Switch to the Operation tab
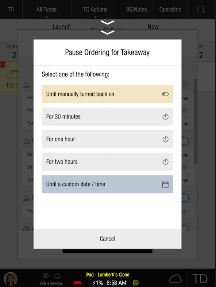 (x=170, y=10)
